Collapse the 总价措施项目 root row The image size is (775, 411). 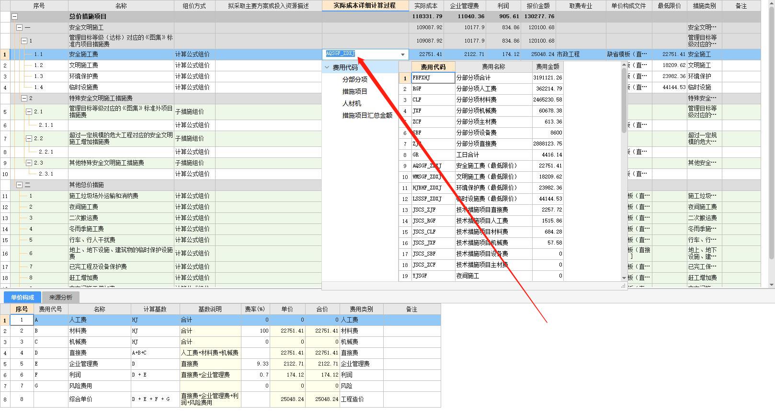(x=14, y=16)
